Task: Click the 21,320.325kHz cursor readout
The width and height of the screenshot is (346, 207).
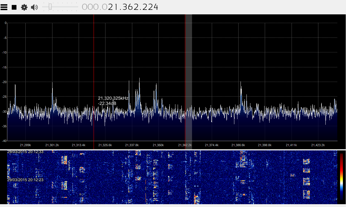Action: [113, 98]
